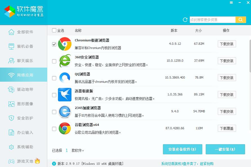251x167 pixels.
Task: Click the 迅雷极速版 bird icon
Action: (x=65, y=95)
